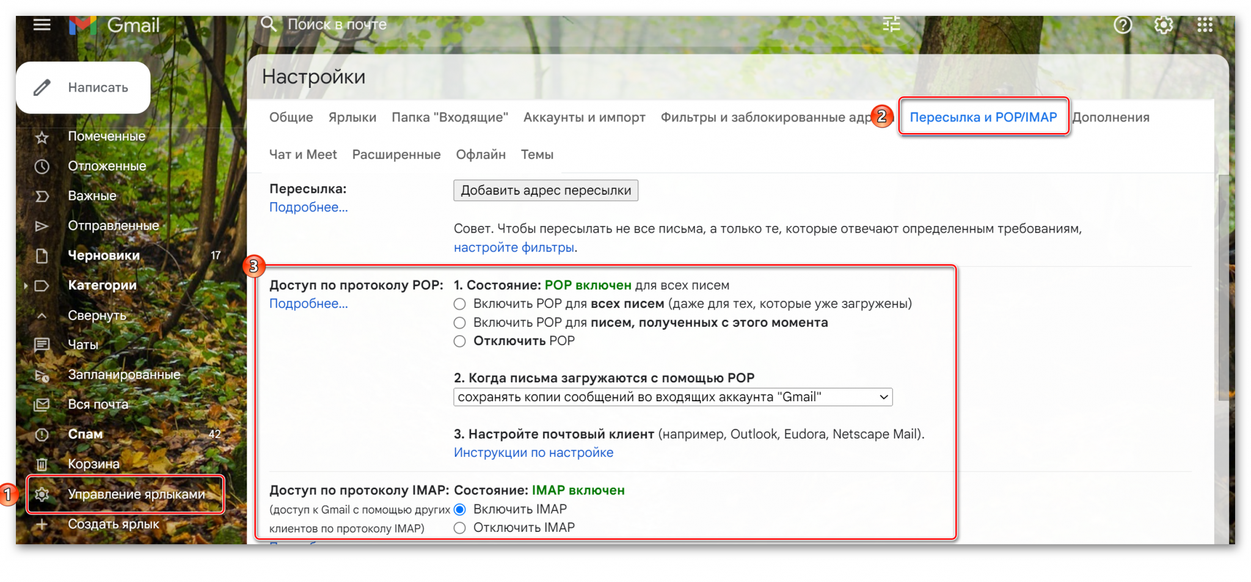Open the Корзина folder
The image size is (1251, 582).
(93, 464)
